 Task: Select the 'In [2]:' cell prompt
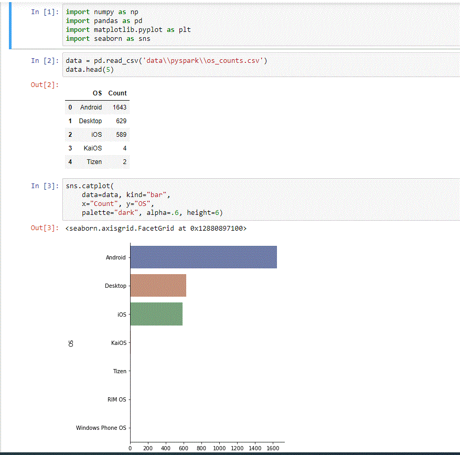tap(45, 61)
